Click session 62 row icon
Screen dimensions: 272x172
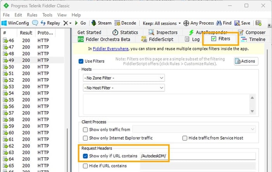point(5,146)
